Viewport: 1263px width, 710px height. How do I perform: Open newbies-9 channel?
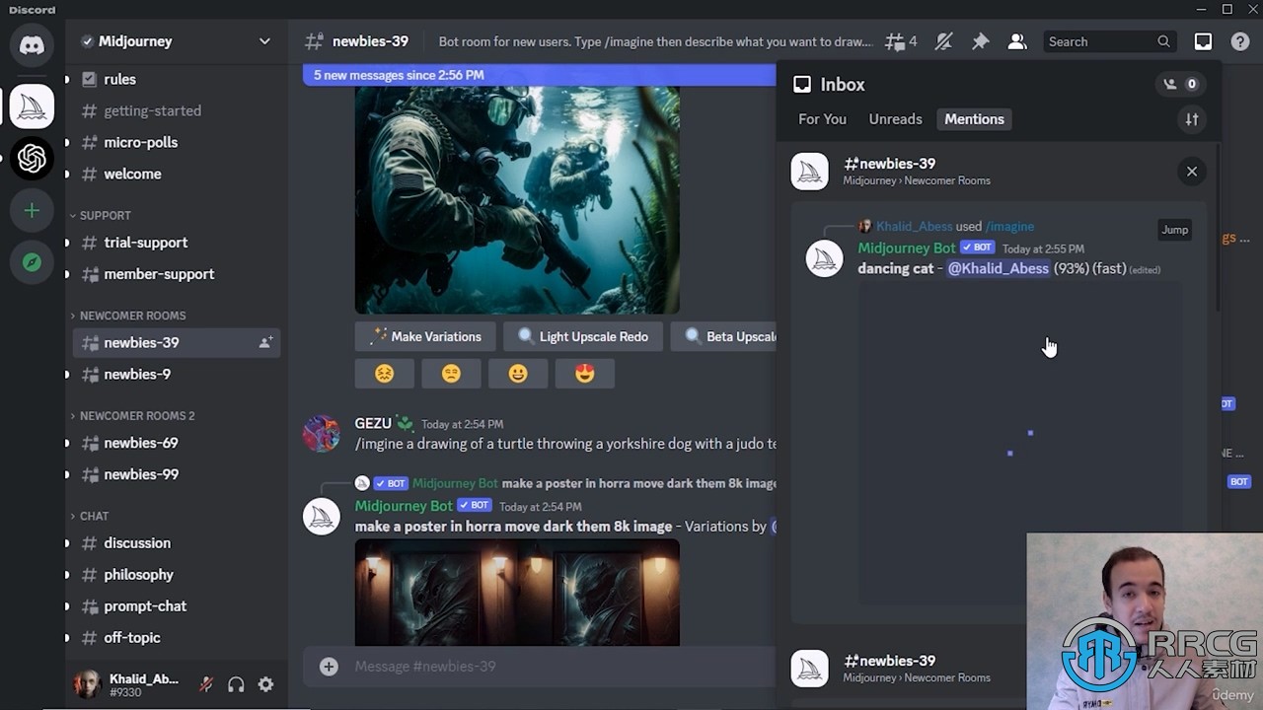[x=177, y=374]
